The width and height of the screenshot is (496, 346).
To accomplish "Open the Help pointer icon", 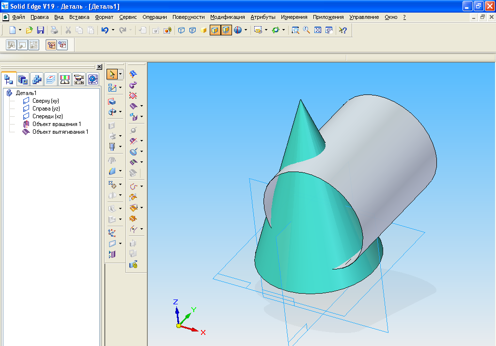I will point(342,30).
